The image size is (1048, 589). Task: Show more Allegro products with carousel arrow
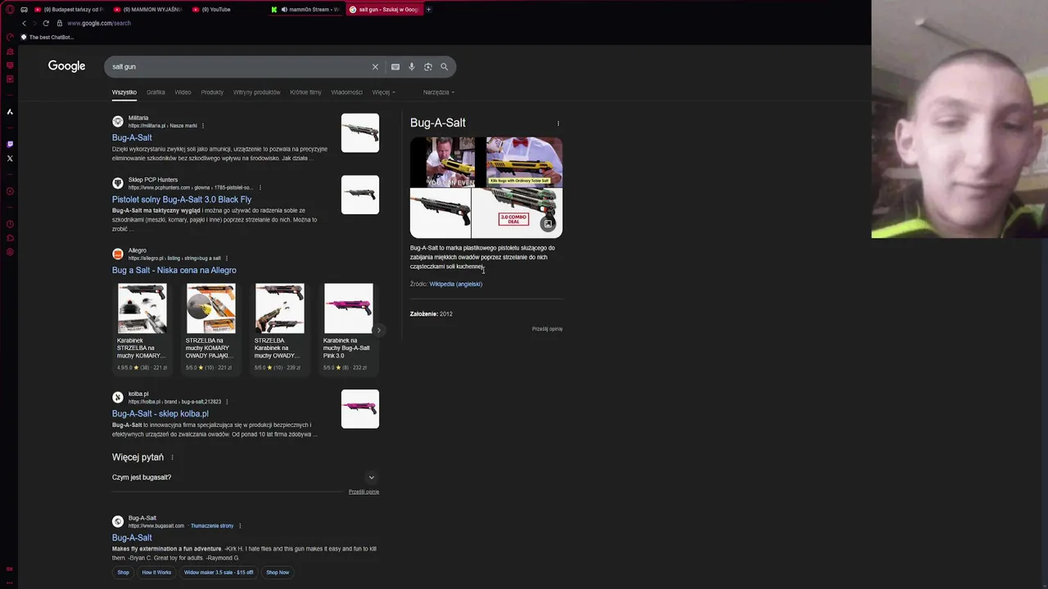(378, 330)
